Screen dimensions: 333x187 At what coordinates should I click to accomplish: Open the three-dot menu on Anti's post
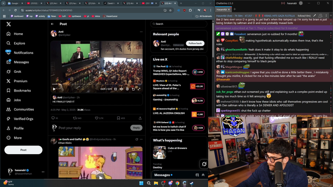tap(141, 32)
